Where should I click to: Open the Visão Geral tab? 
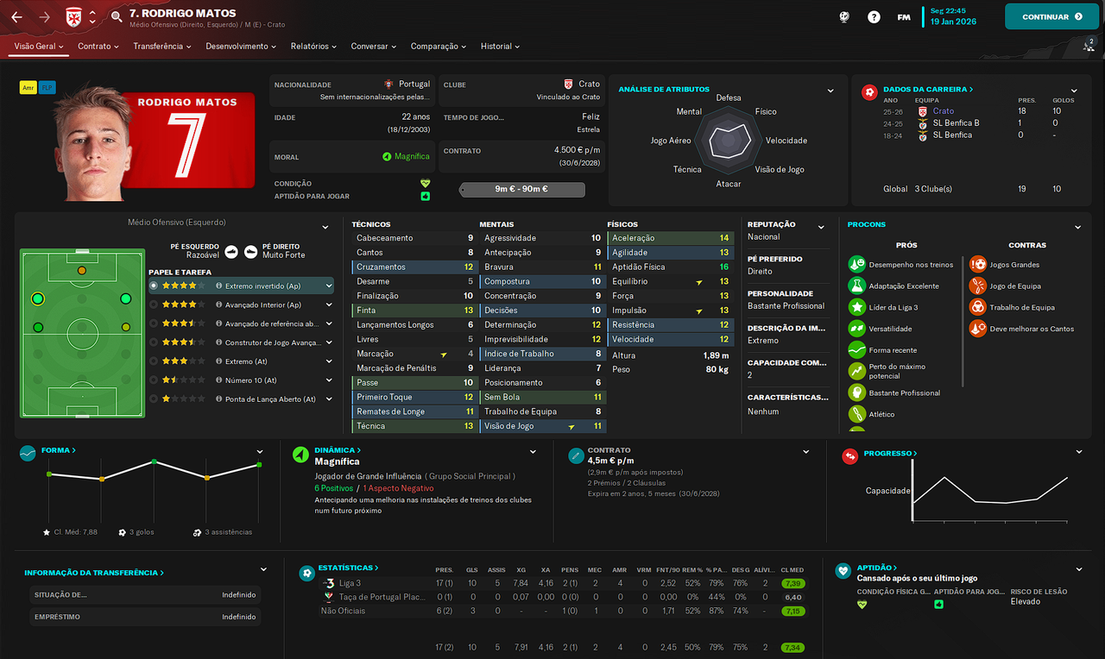pyautogui.click(x=40, y=46)
